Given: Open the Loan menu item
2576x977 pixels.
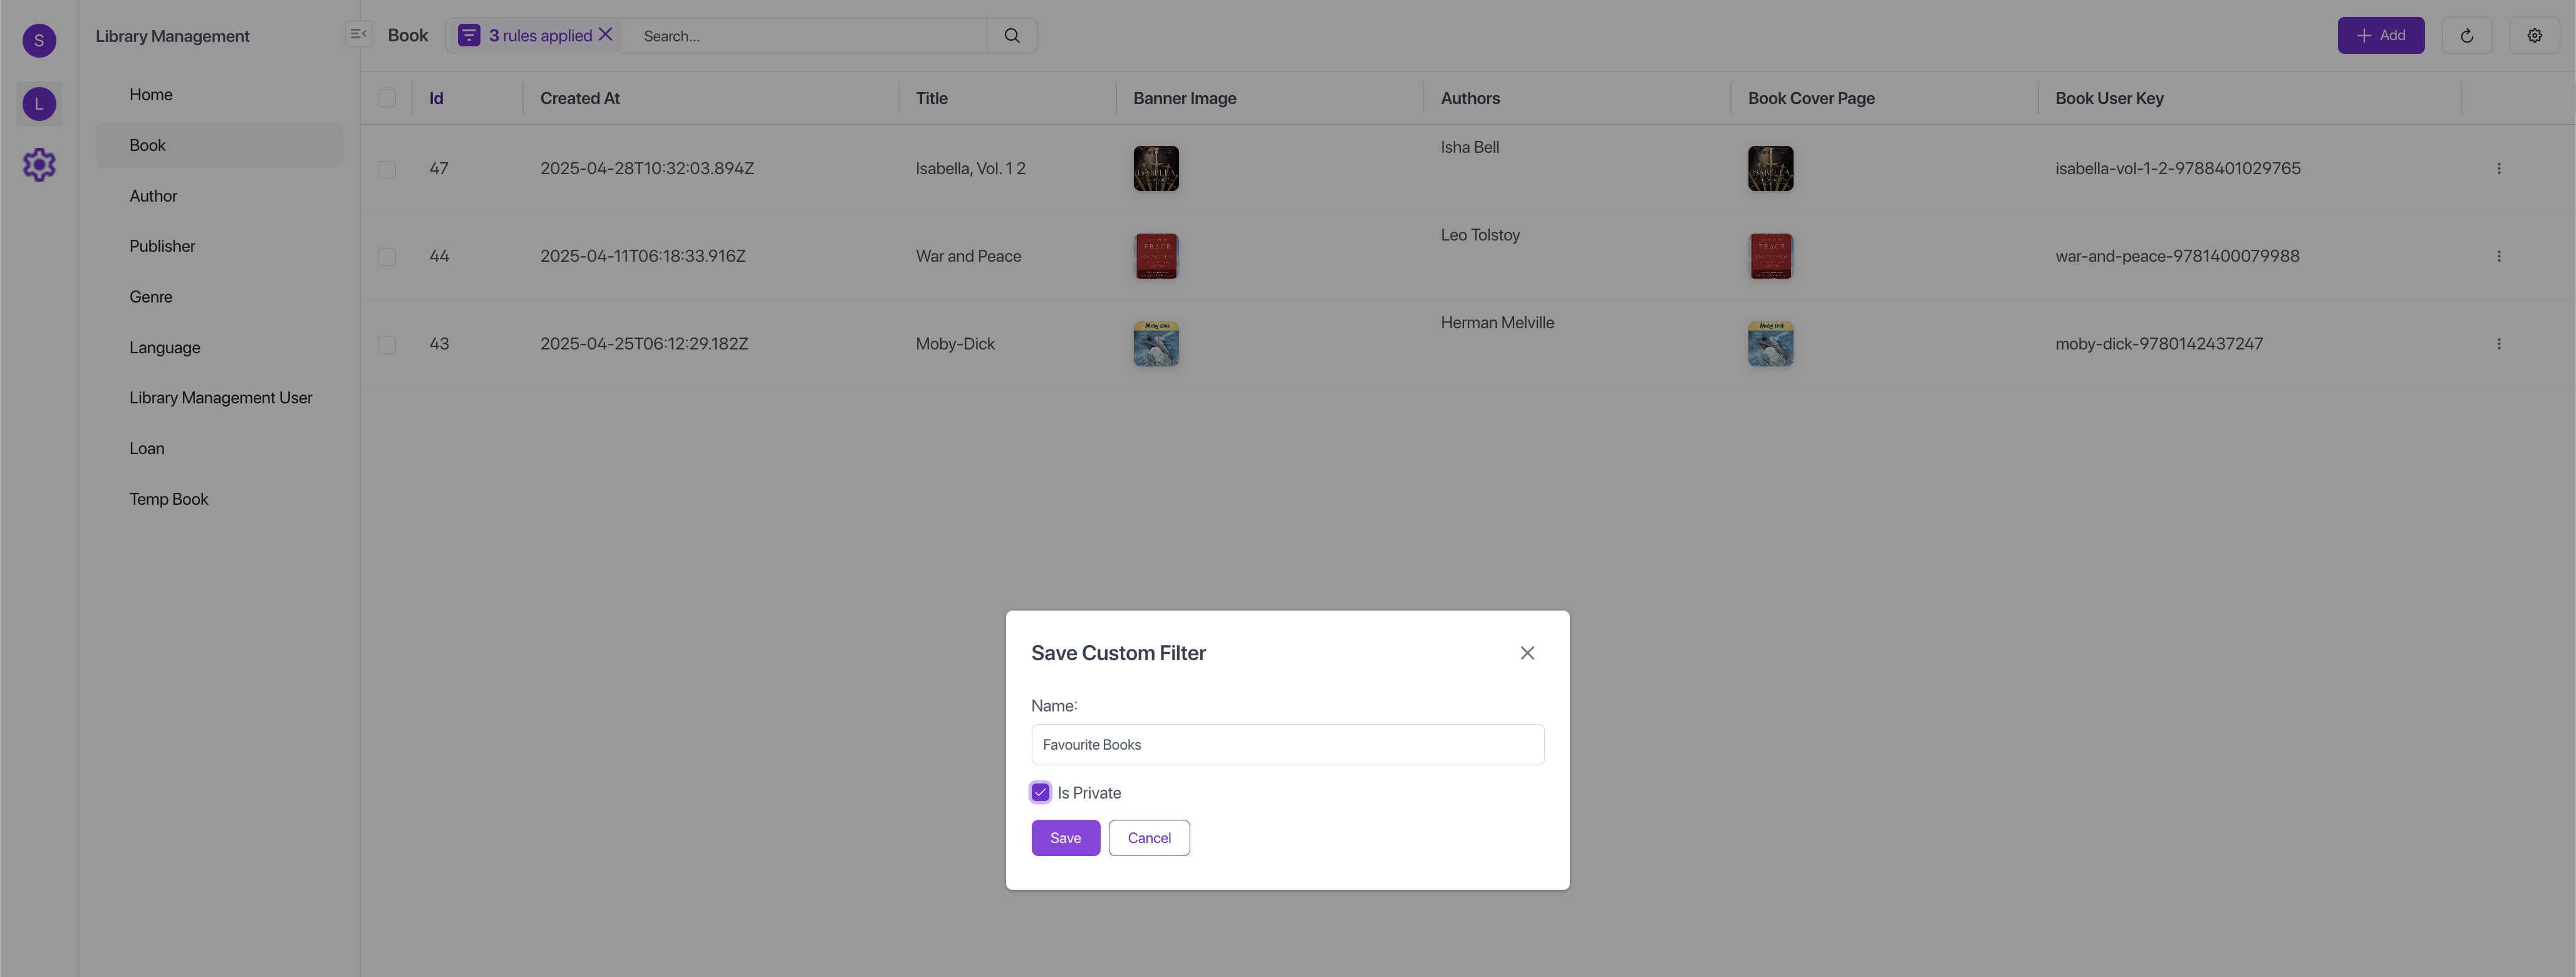Looking at the screenshot, I should [x=147, y=448].
